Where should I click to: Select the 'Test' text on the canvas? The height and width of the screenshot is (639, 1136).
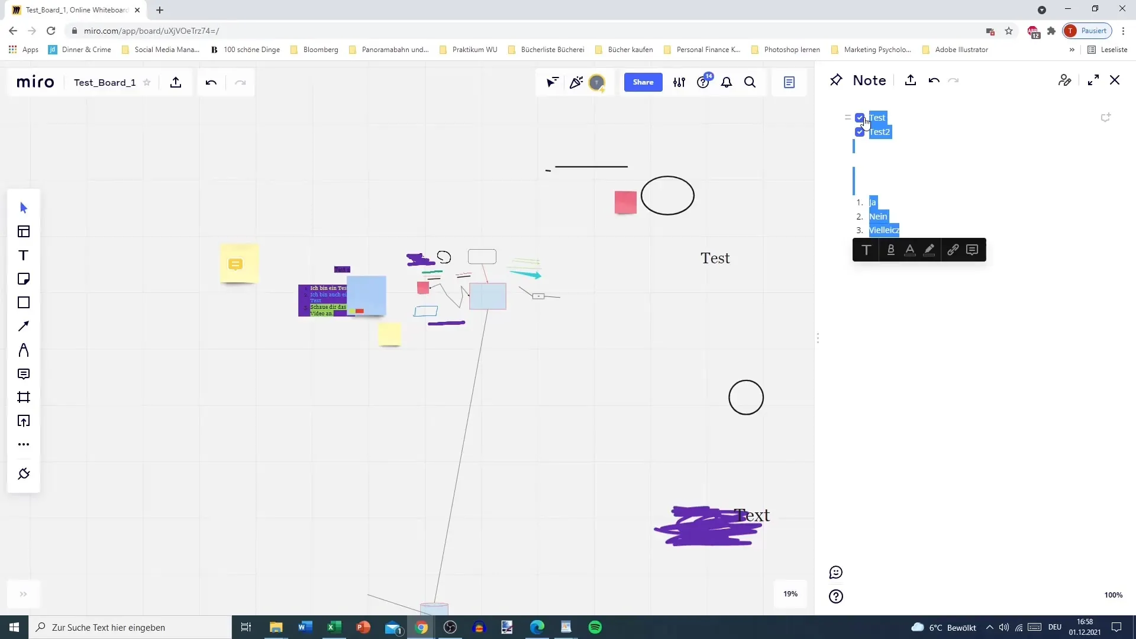click(715, 258)
